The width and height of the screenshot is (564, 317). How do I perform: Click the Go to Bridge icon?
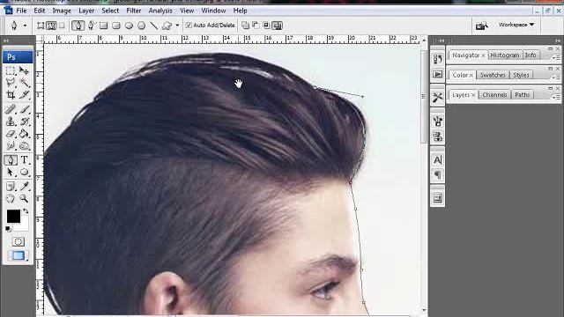[x=482, y=26]
